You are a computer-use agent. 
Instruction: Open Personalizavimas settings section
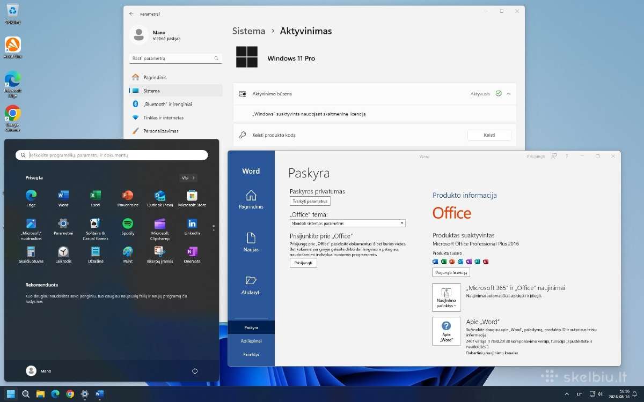(x=175, y=131)
